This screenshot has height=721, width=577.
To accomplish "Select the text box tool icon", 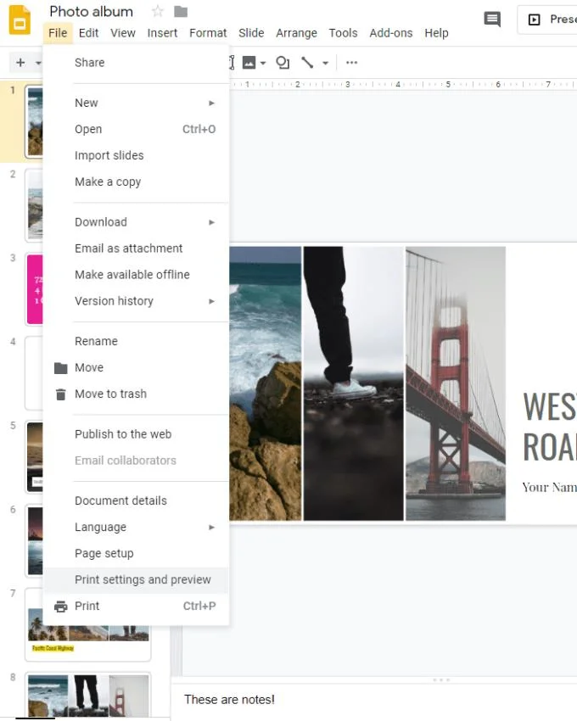I will [x=232, y=63].
